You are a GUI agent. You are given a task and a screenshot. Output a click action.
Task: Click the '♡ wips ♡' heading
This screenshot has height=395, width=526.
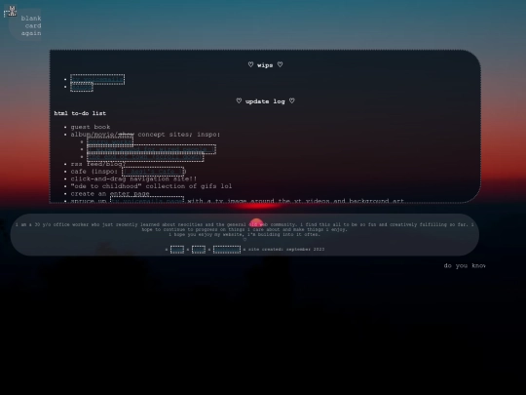coord(265,65)
